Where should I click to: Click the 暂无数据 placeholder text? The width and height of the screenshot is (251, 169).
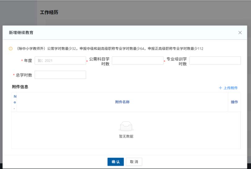pyautogui.click(x=126, y=136)
